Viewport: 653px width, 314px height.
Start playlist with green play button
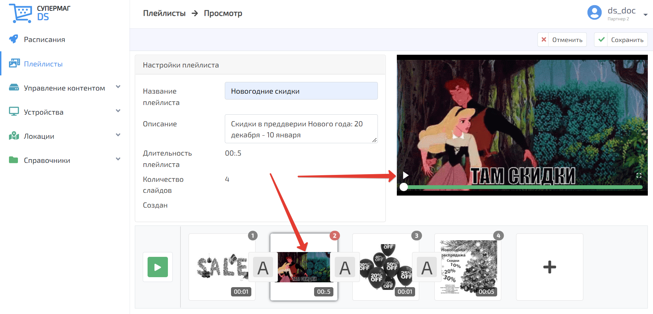tap(158, 267)
